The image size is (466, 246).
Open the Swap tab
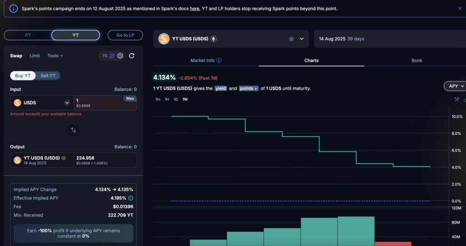pyautogui.click(x=16, y=55)
